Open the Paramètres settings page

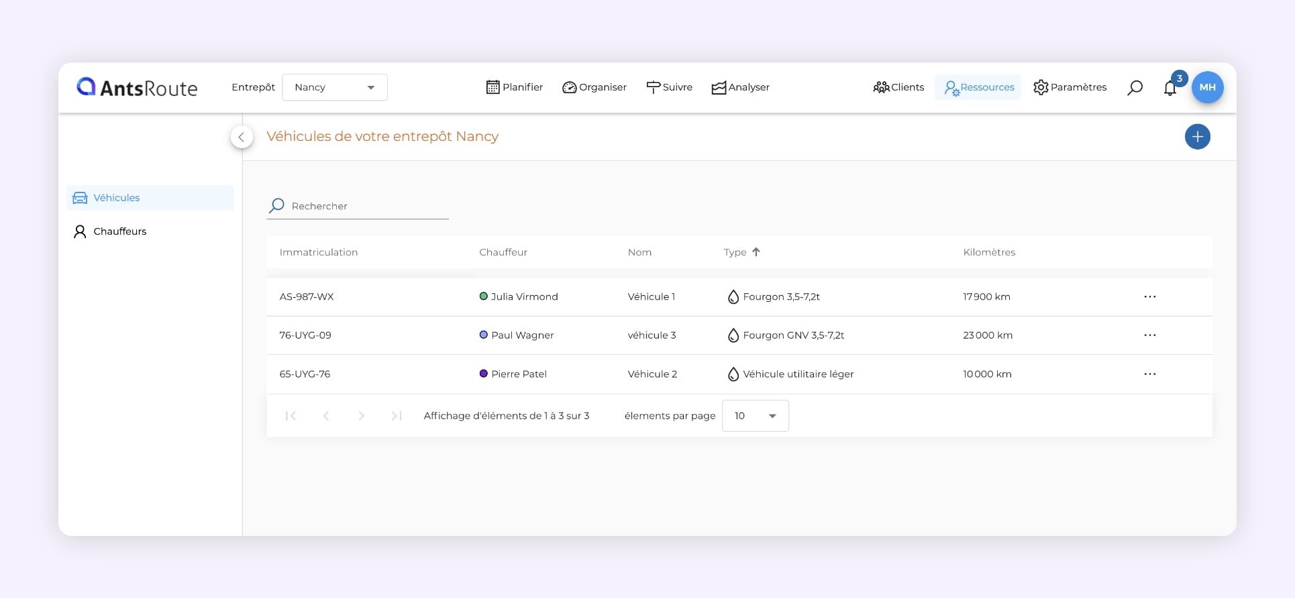[x=1070, y=87]
